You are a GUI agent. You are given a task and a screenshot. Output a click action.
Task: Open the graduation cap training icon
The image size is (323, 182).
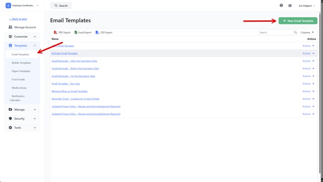[290, 6]
